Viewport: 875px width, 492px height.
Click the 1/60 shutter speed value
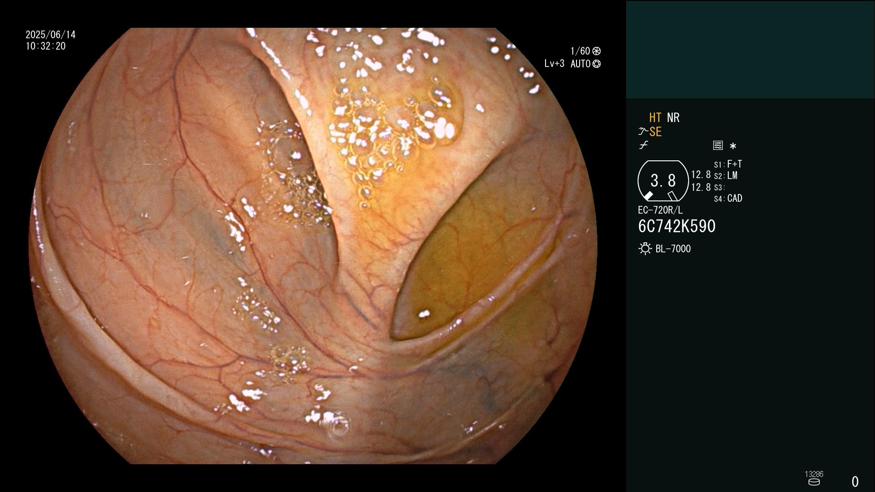click(x=580, y=51)
